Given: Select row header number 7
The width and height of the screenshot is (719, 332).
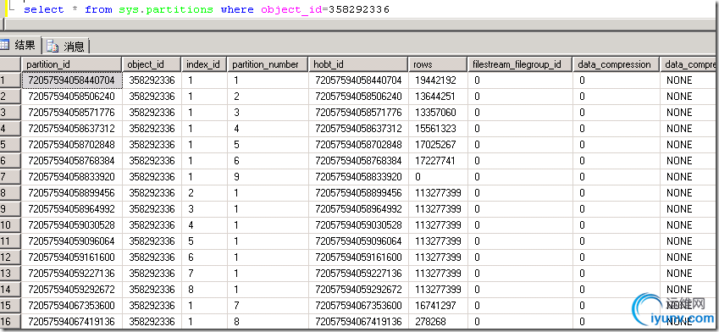Looking at the screenshot, I should (10, 177).
